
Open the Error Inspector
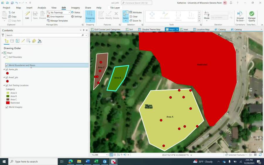pos(57,17)
